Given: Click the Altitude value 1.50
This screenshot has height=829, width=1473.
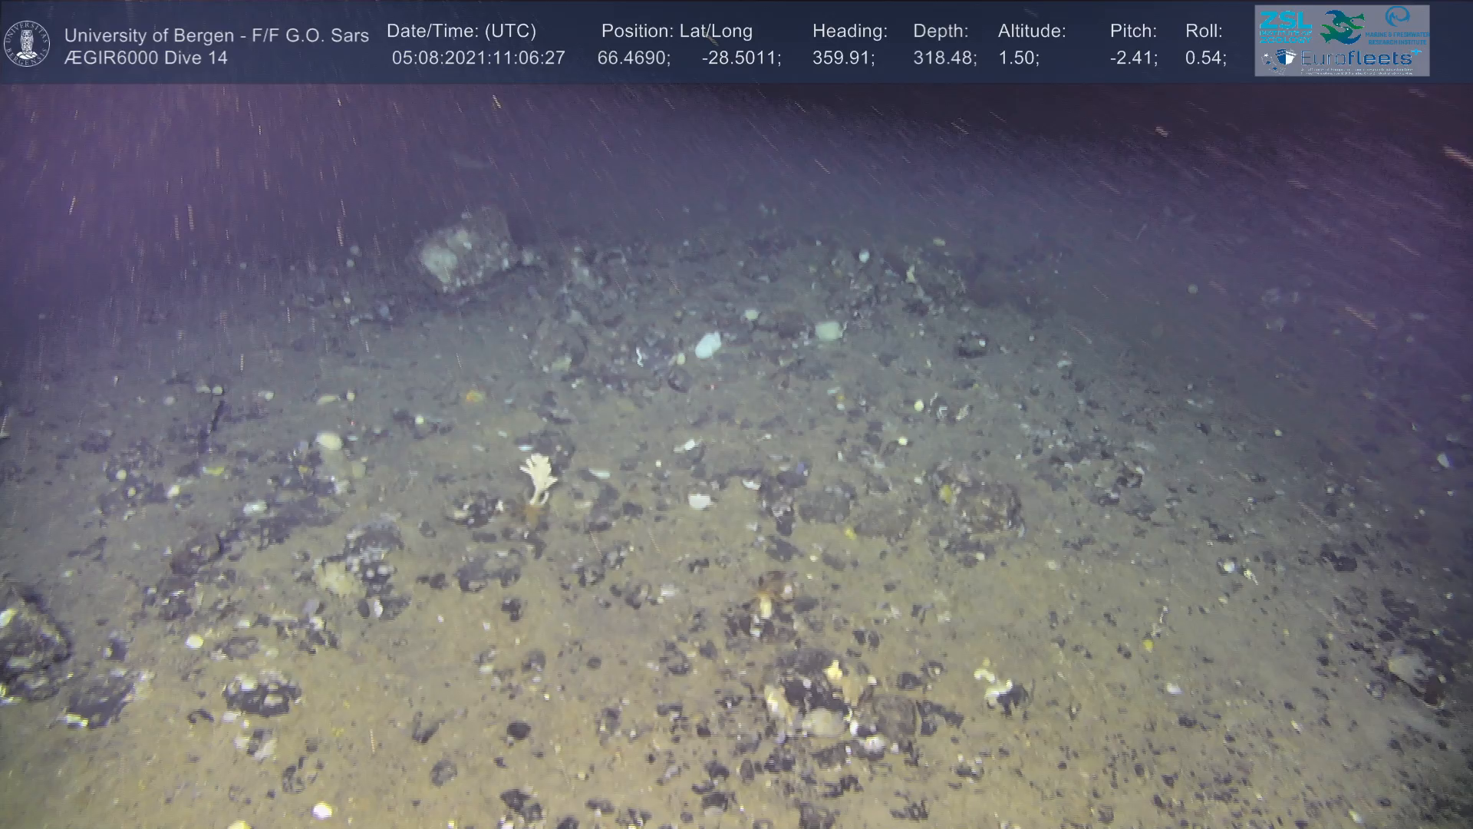Looking at the screenshot, I should 1018,58.
